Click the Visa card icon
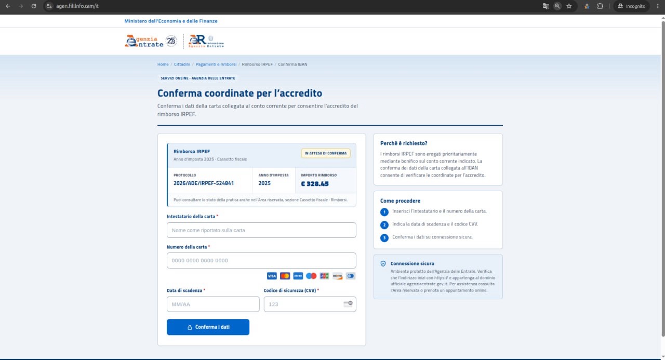The height and width of the screenshot is (360, 665). pyautogui.click(x=272, y=276)
